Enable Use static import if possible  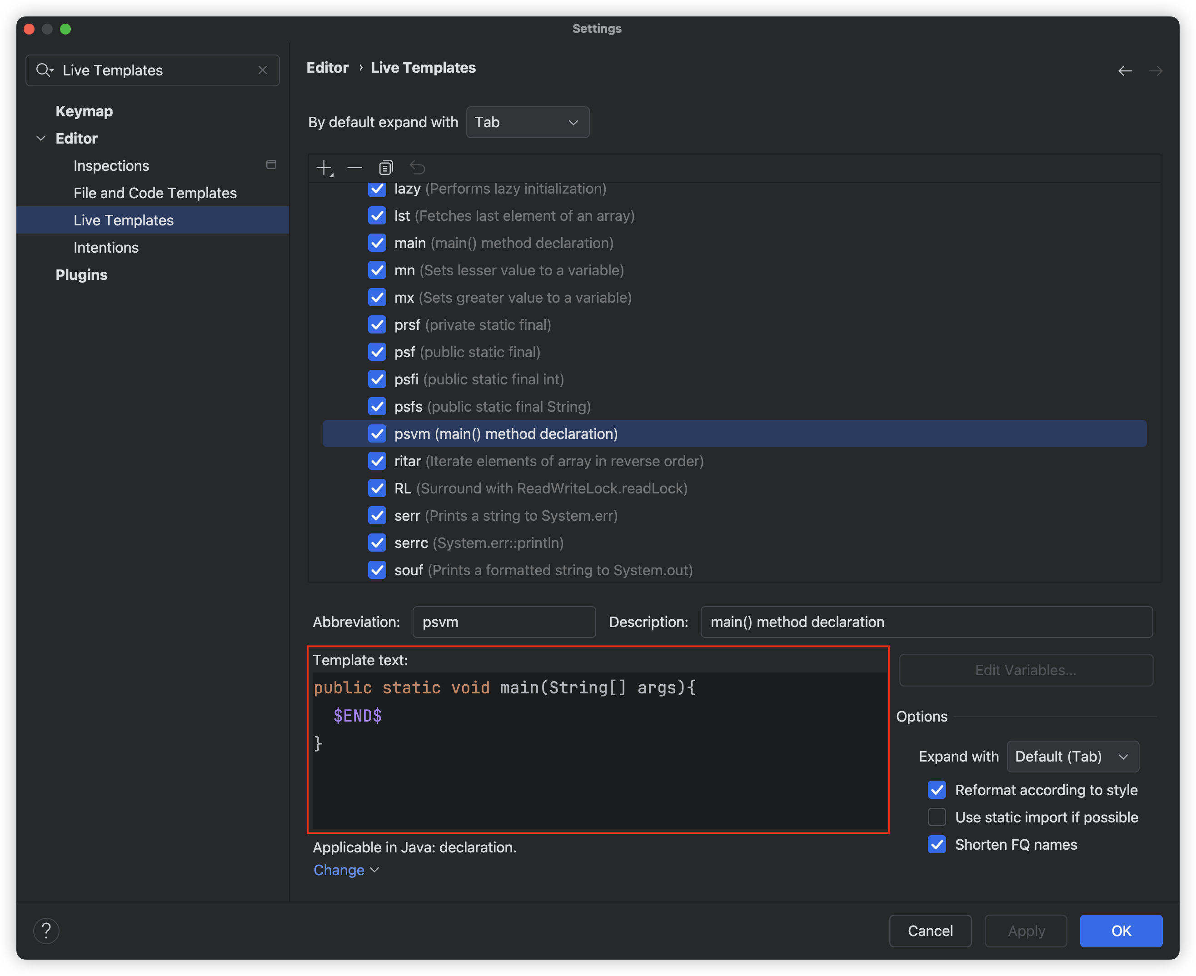(x=937, y=817)
